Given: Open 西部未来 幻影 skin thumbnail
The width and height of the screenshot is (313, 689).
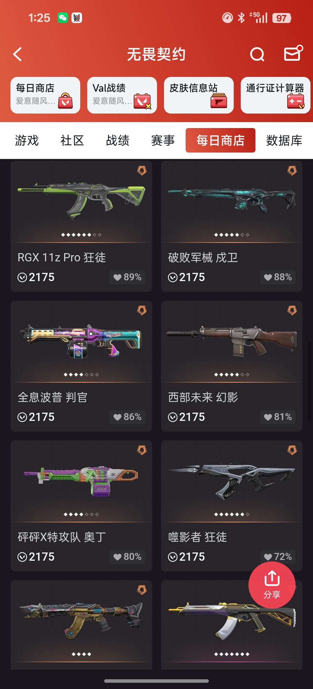Looking at the screenshot, I should (232, 341).
